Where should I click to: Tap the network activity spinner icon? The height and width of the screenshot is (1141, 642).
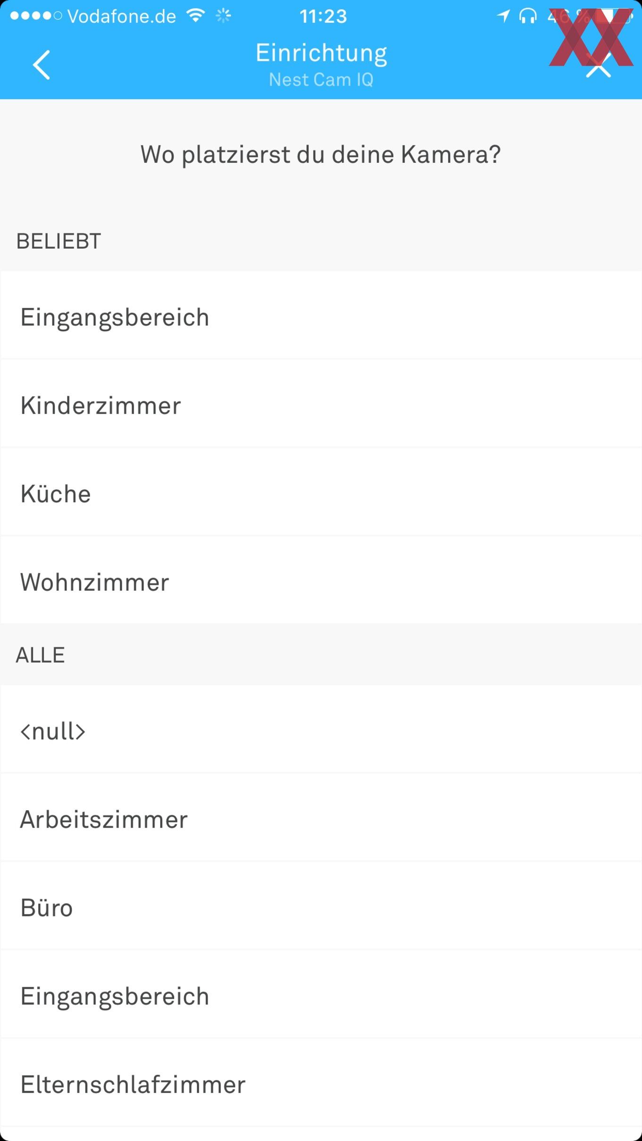(x=223, y=16)
